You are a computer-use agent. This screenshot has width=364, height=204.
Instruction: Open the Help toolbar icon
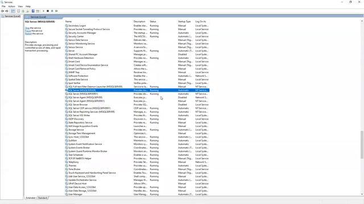[x=33, y=11]
